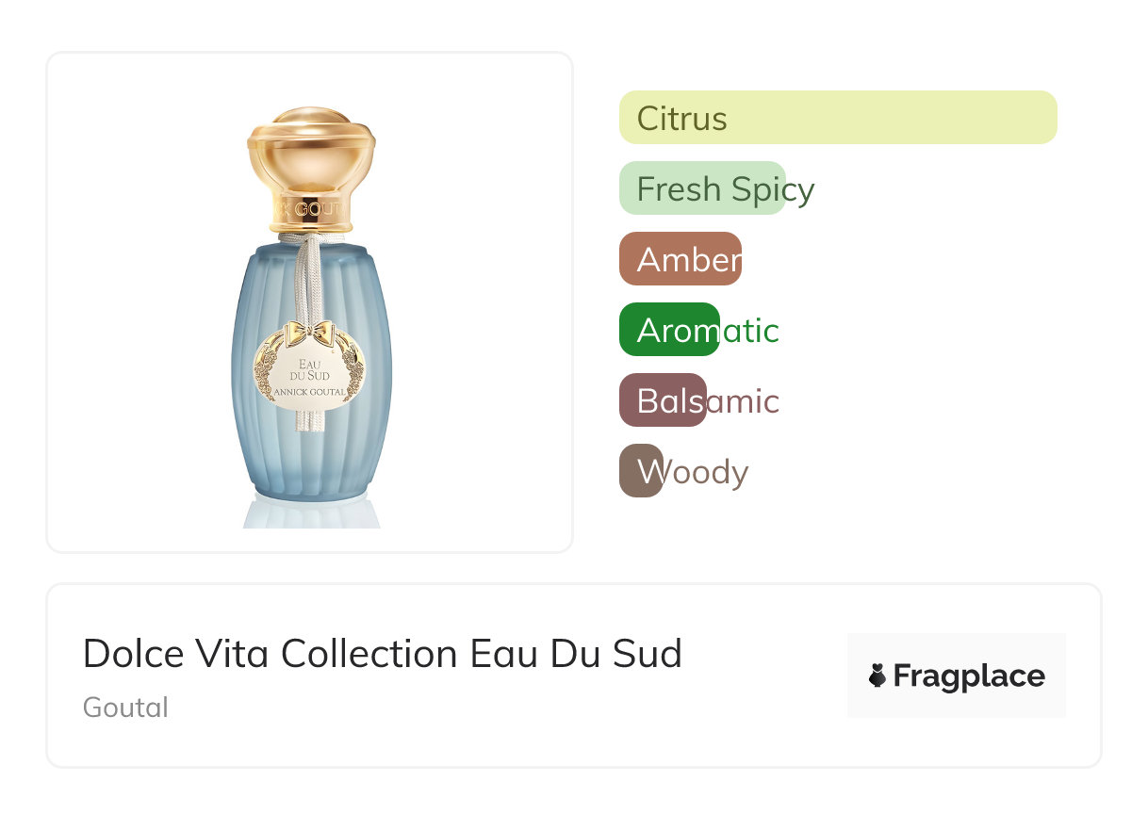
Task: Open the Fragplace logo text
Action: [x=968, y=676]
